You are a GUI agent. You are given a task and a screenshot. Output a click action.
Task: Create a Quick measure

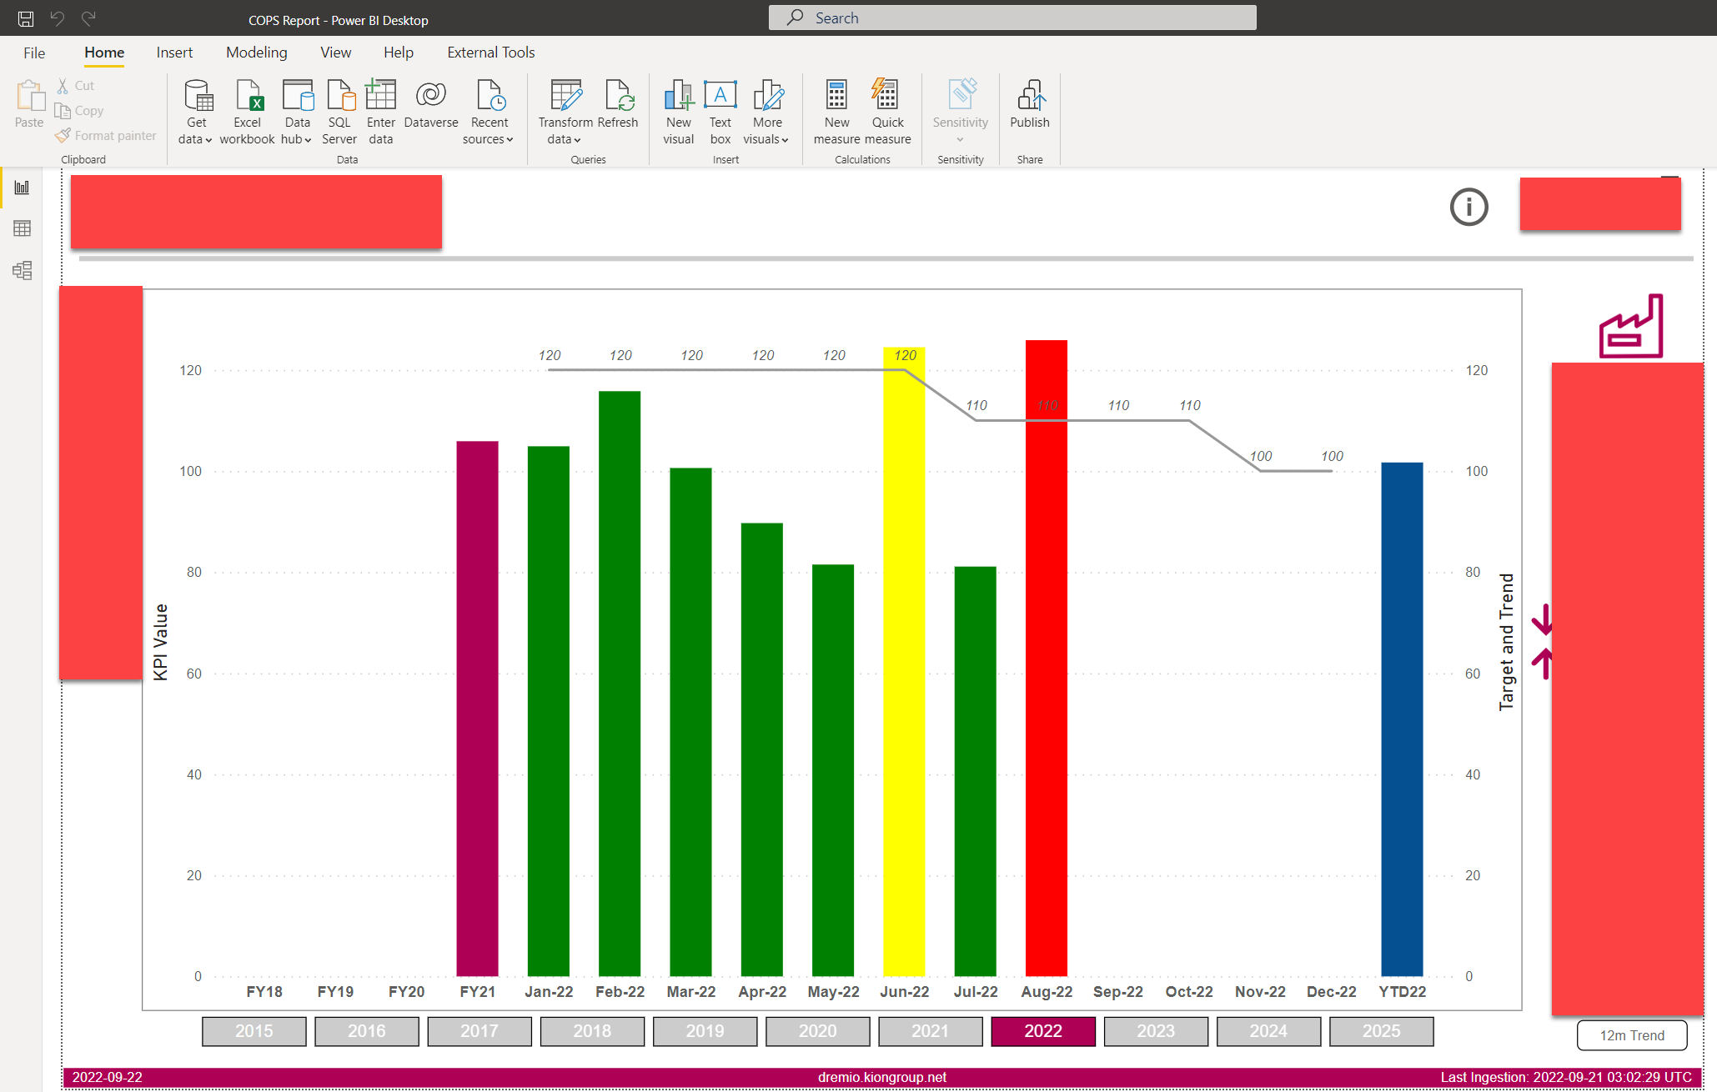coord(887,113)
